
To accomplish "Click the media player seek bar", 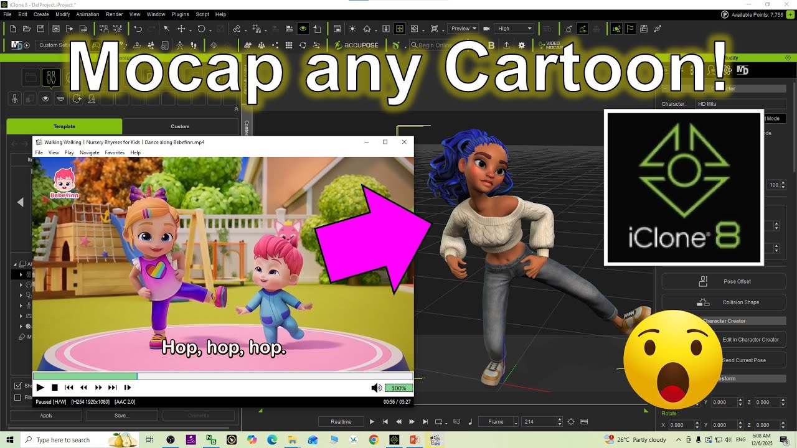I will tap(223, 376).
